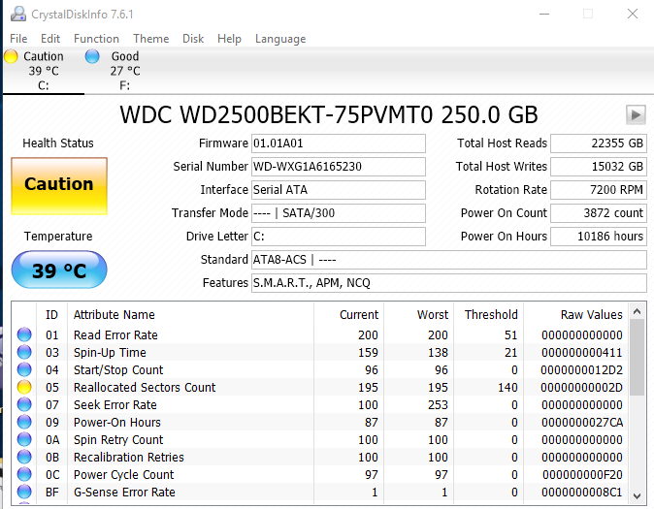Open the Function menu
654x509 pixels.
[x=96, y=39]
